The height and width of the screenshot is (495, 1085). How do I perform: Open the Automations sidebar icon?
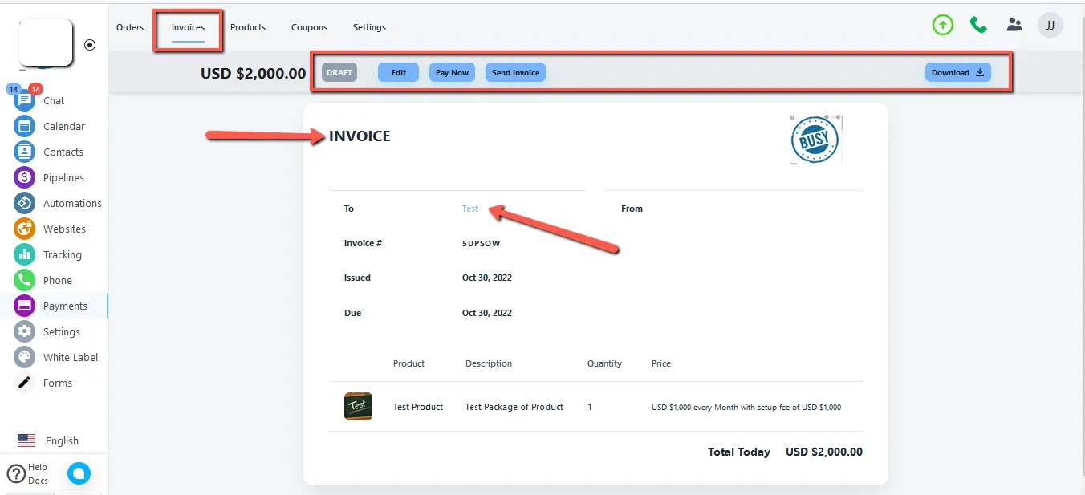pos(25,203)
